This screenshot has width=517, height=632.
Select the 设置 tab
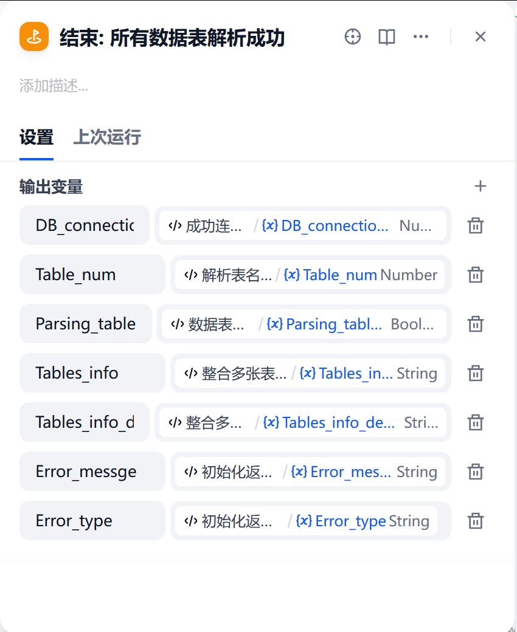pos(36,137)
